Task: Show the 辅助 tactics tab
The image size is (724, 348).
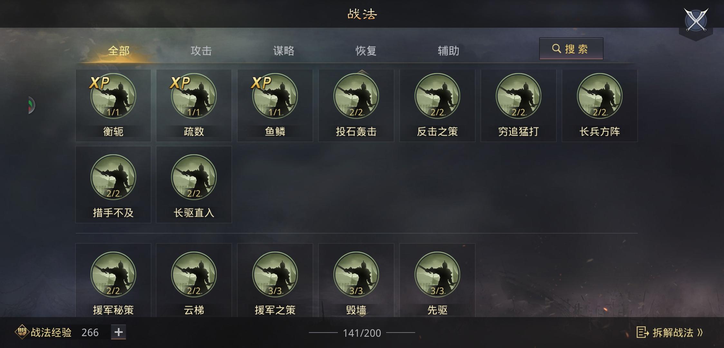Action: click(x=448, y=51)
